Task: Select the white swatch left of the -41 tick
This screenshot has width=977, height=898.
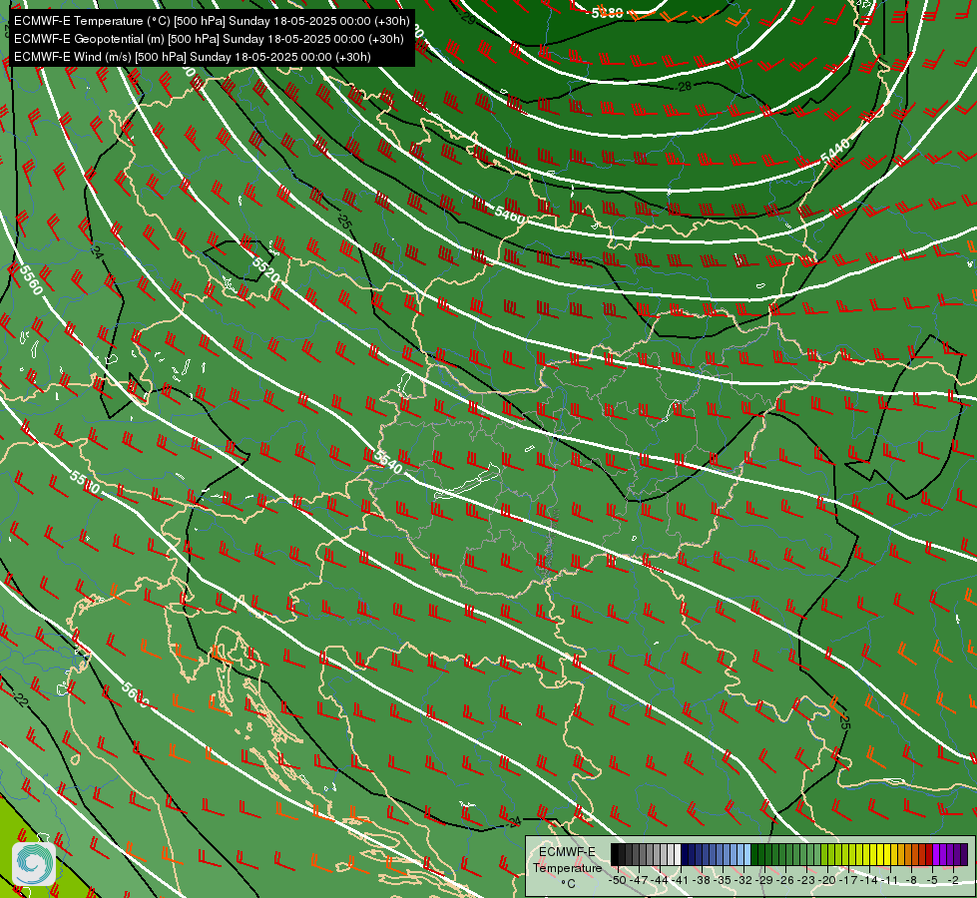Action: click(x=678, y=854)
